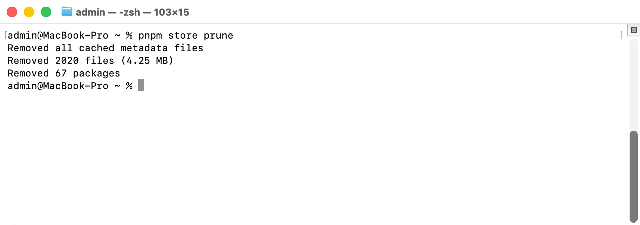Click the number 2020 in the output
Viewport: 640px width, 225px height.
coord(67,61)
